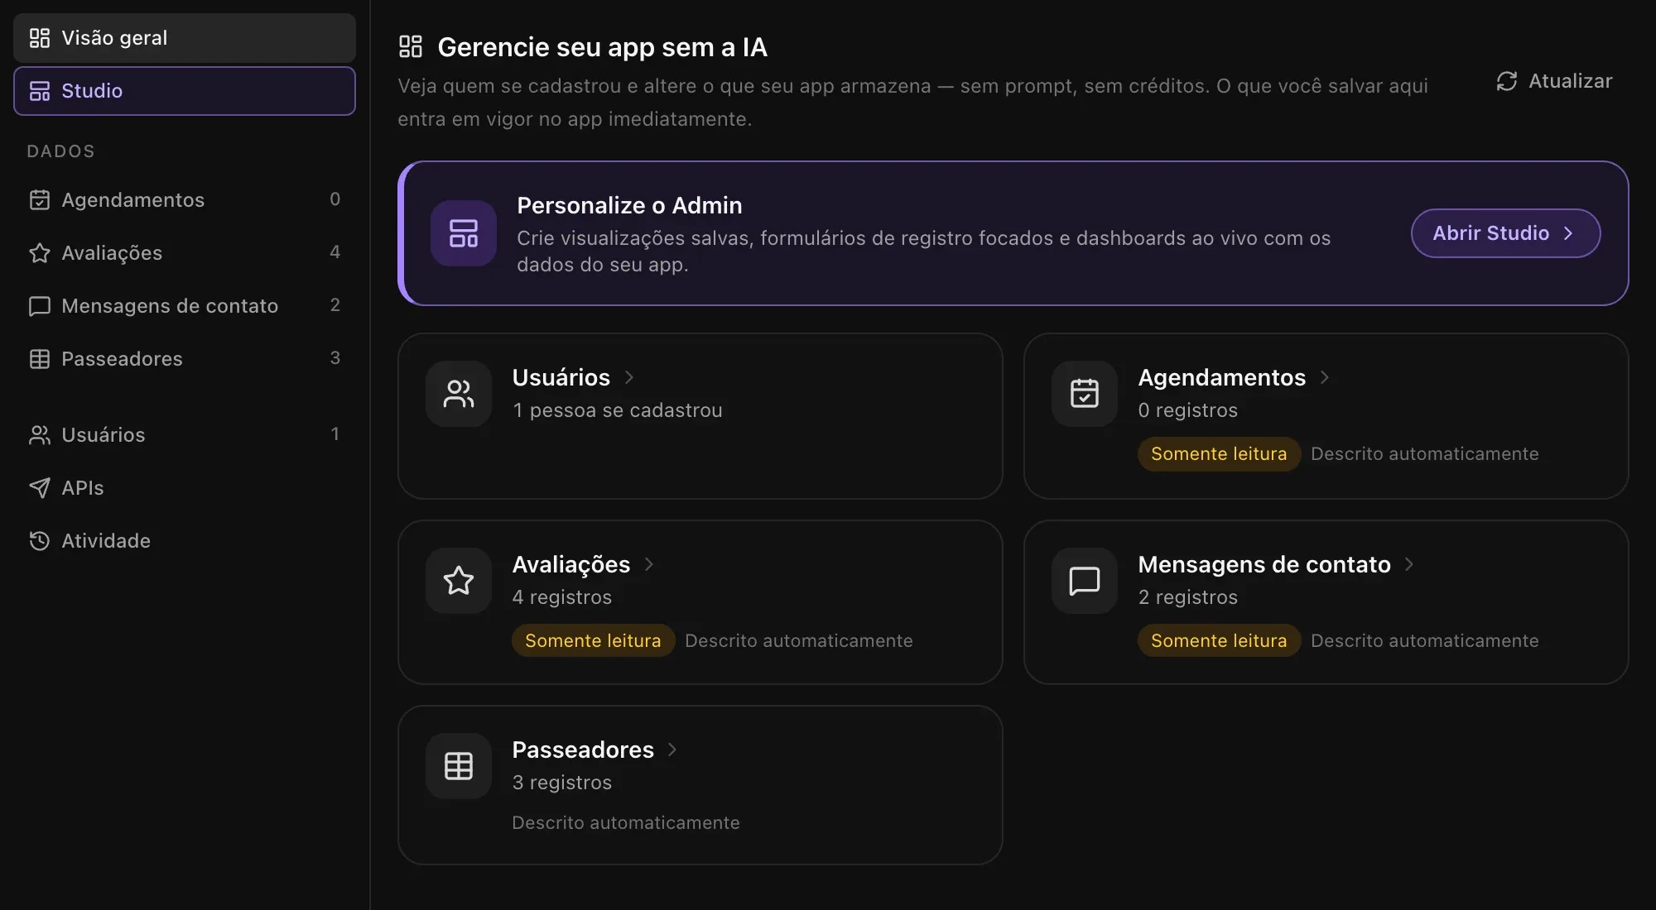The image size is (1656, 910).
Task: Click the 'Personalize o Admin' banner title
Action: click(x=629, y=205)
